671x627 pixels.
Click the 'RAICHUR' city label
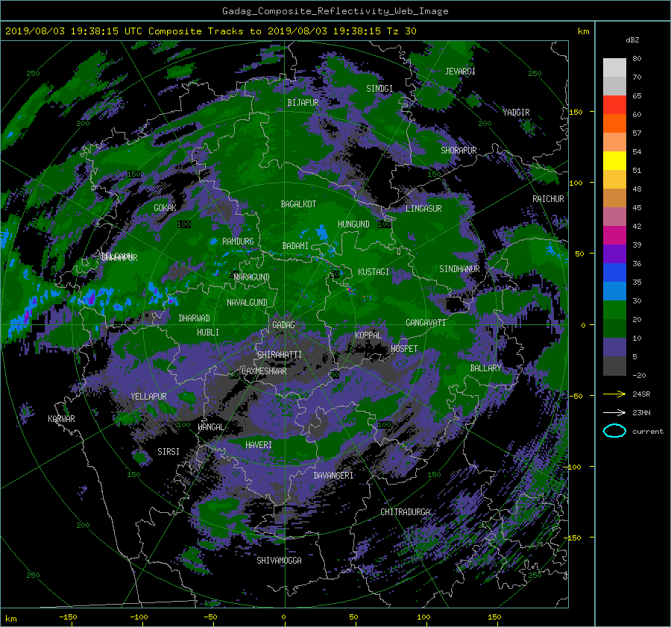click(x=548, y=198)
